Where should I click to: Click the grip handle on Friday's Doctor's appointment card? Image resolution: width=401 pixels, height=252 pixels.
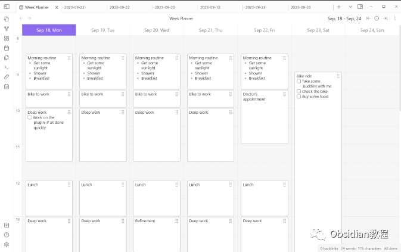coord(284,94)
